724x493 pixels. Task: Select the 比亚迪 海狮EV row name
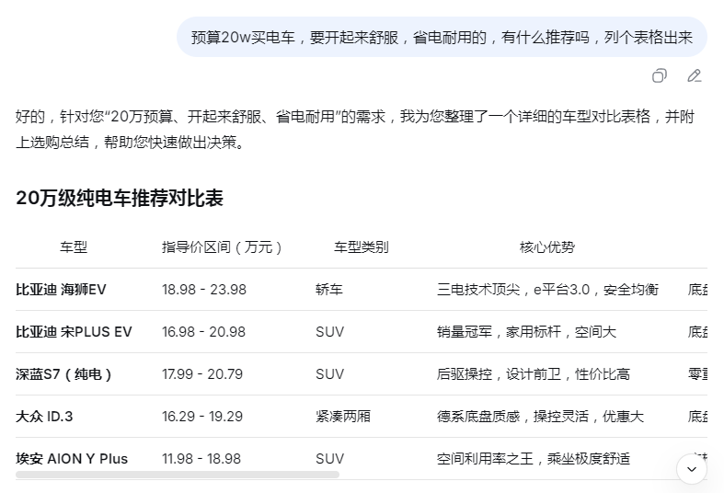coord(61,290)
